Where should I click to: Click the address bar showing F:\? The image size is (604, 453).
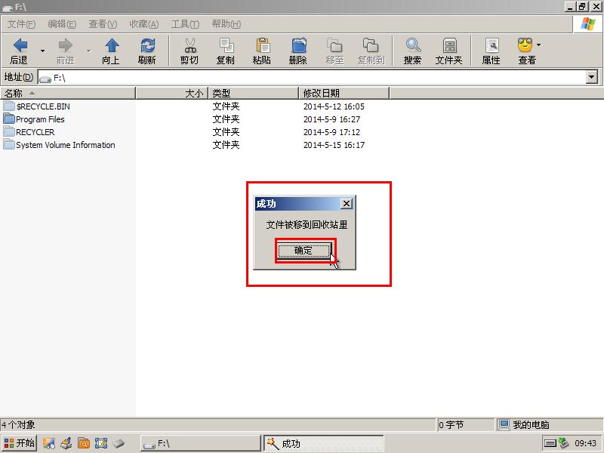click(x=312, y=78)
